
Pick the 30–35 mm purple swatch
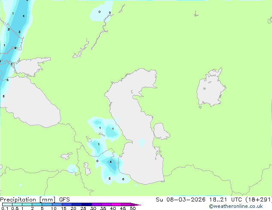(x=96, y=204)
